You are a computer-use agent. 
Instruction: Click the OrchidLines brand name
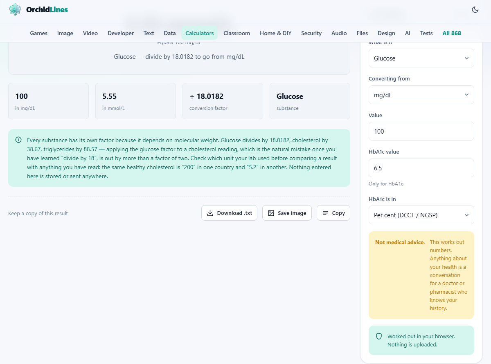[47, 9]
